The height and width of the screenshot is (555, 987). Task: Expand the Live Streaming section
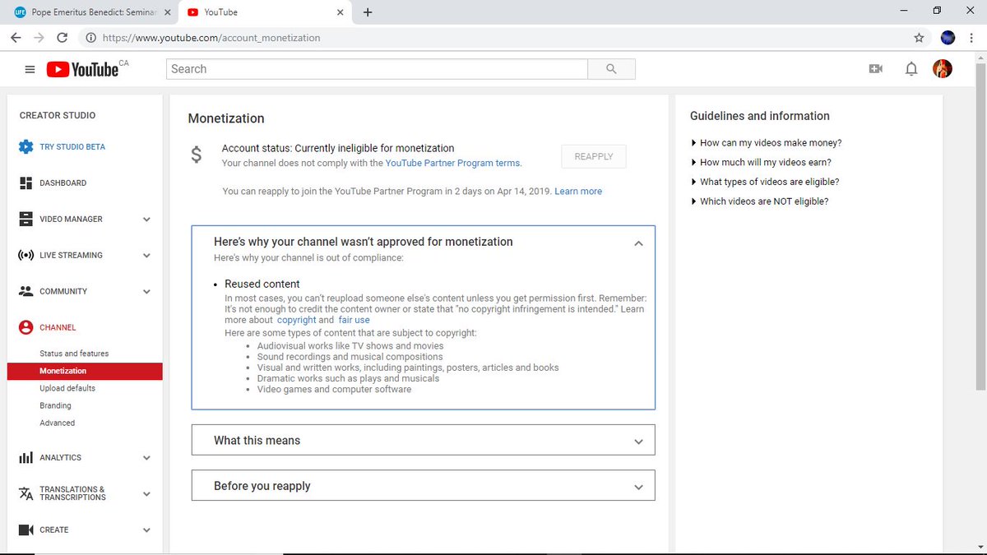(x=146, y=256)
